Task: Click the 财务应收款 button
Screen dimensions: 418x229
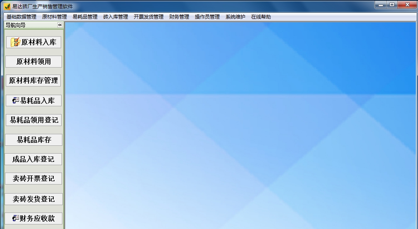Action: click(x=33, y=218)
